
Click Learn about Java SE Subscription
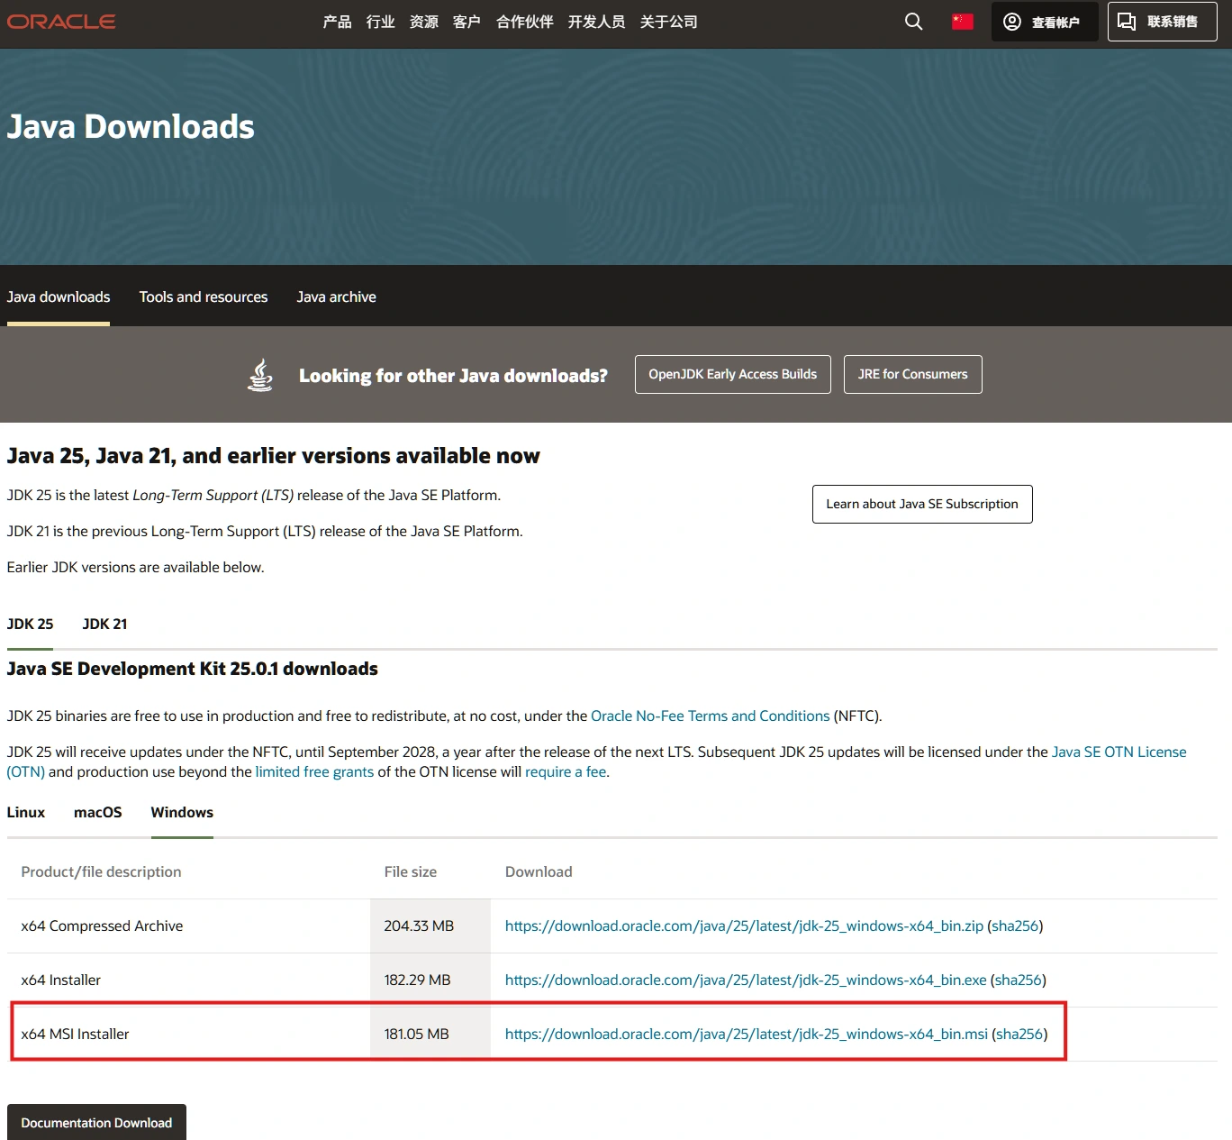pos(921,504)
